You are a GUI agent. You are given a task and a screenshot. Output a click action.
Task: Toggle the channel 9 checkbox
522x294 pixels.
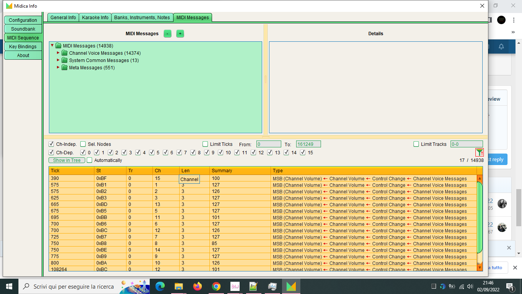coord(207,153)
